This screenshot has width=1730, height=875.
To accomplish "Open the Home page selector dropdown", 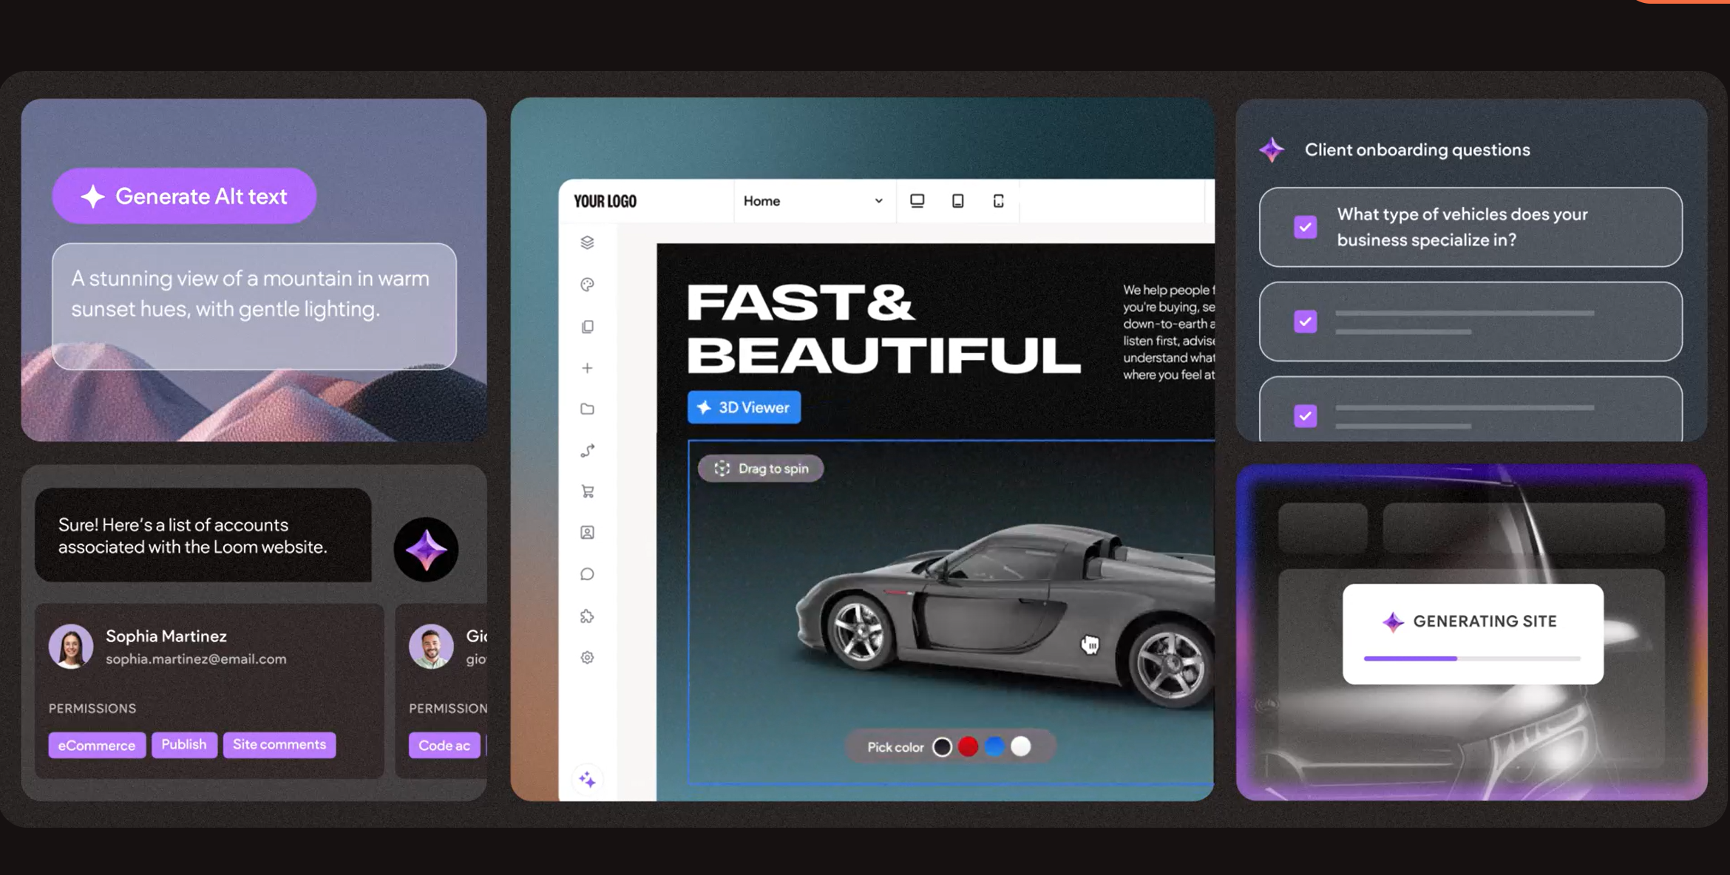I will click(x=813, y=200).
